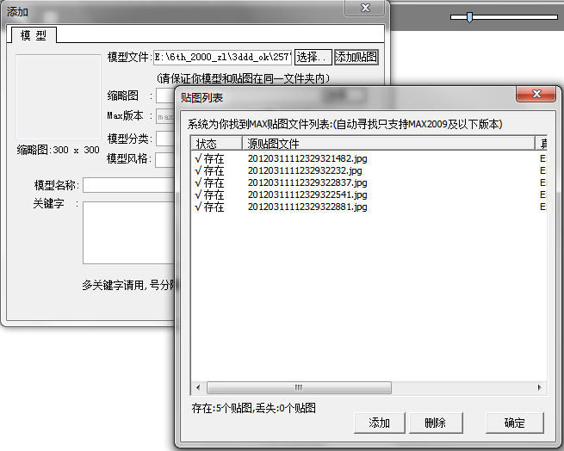Click the list's horizontal scrollbar right arrow
This screenshot has height=451, width=564.
[539, 387]
